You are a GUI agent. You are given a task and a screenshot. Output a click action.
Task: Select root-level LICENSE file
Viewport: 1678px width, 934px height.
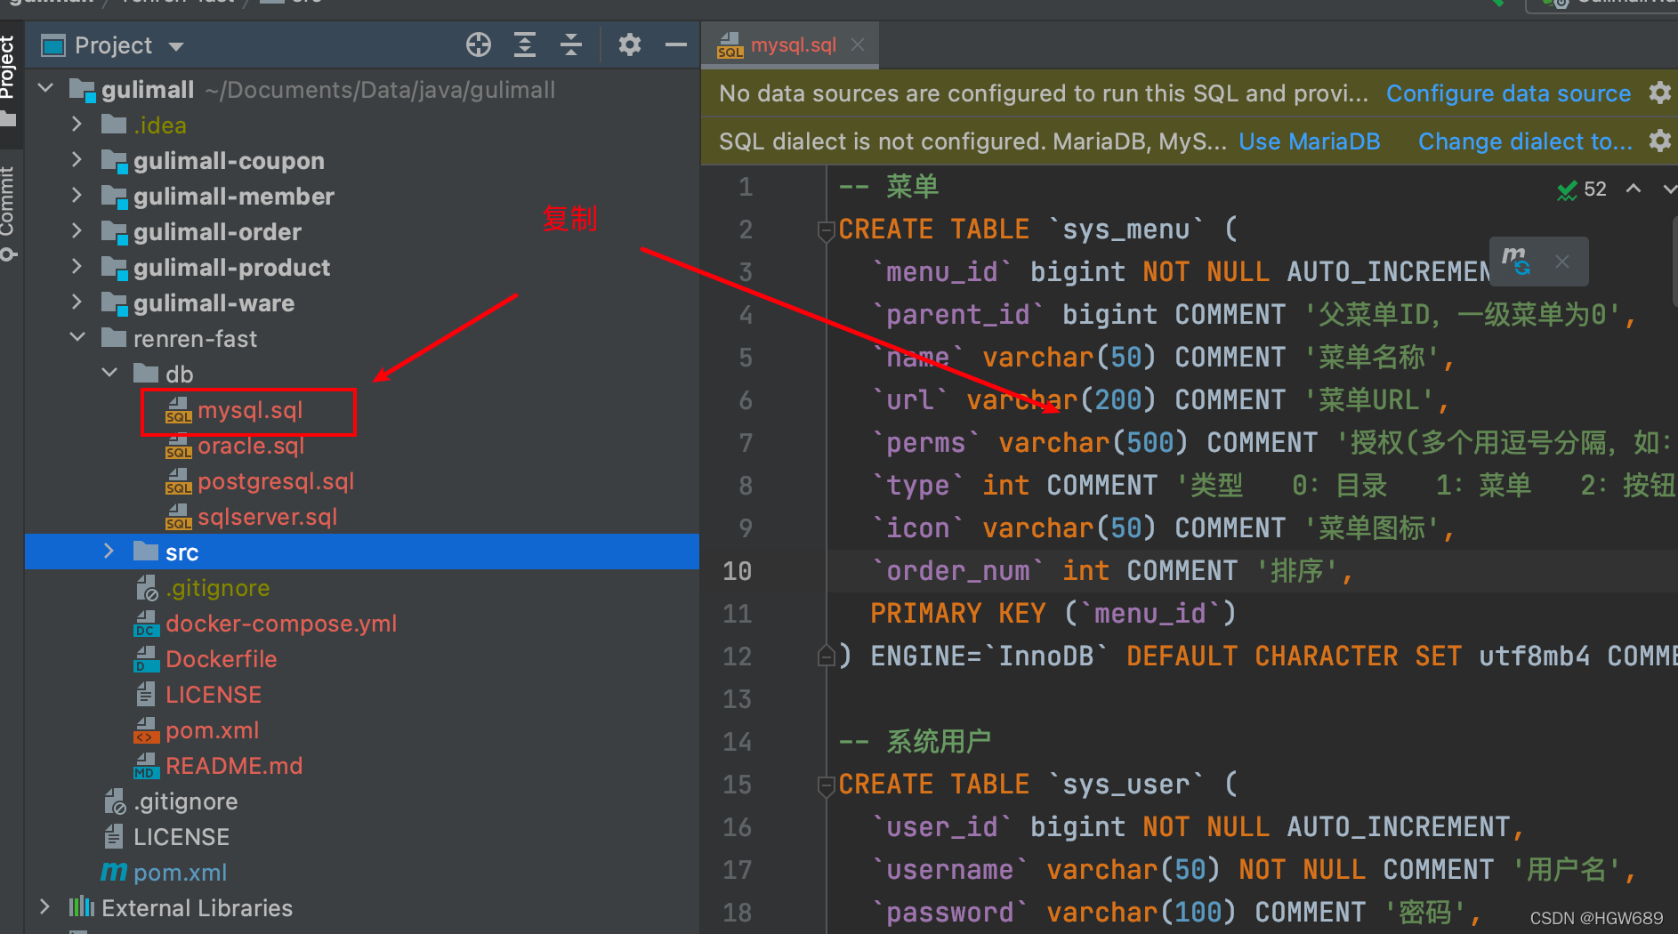pos(181,837)
